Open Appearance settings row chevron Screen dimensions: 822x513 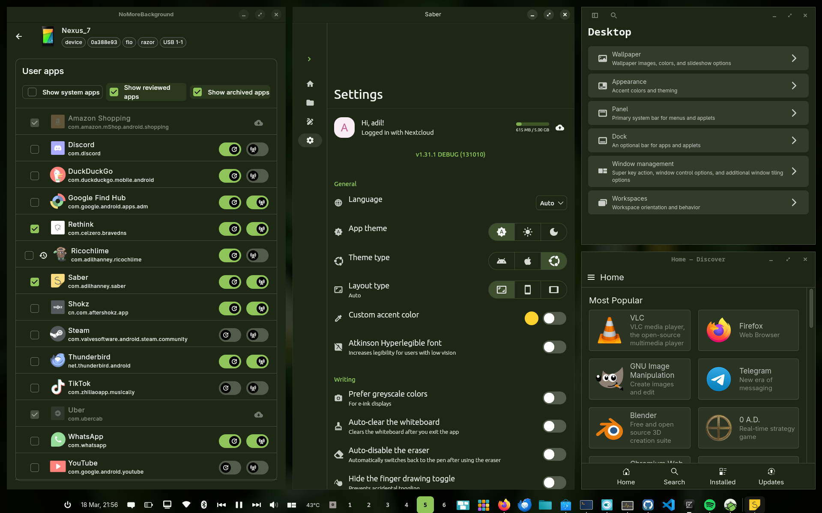pos(794,86)
